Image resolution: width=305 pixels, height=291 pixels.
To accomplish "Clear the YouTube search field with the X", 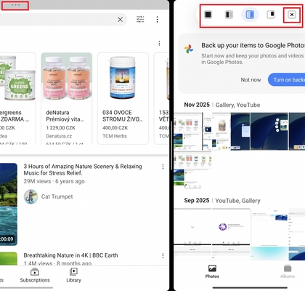I will click(x=120, y=20).
